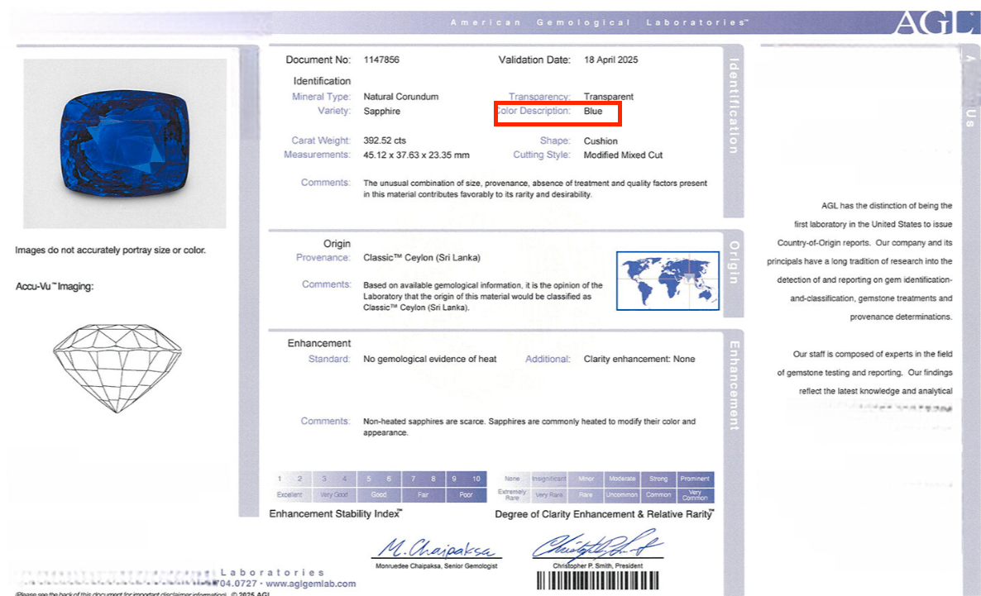The image size is (981, 596).
Task: Click the 'Excellent' cell in the stability index
Action: 290,495
